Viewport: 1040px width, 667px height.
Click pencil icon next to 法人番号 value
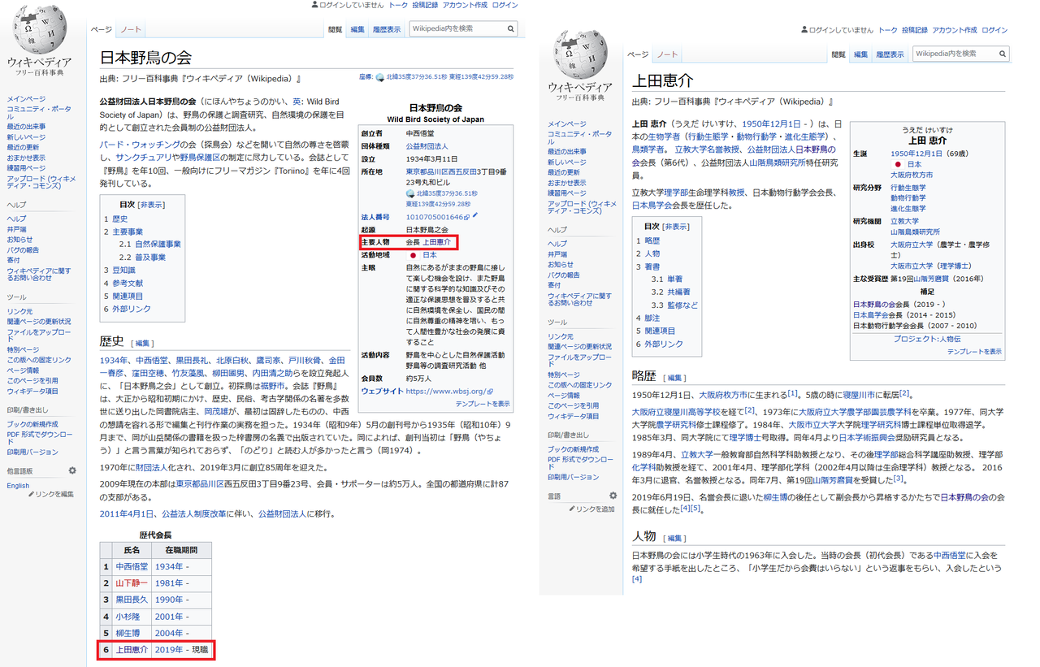pyautogui.click(x=475, y=215)
